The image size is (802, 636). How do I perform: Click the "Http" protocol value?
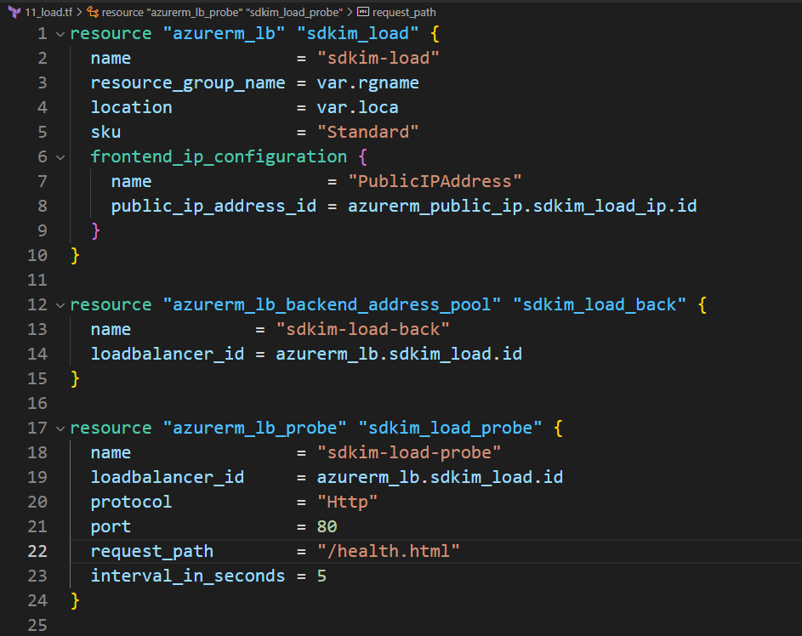click(x=347, y=502)
